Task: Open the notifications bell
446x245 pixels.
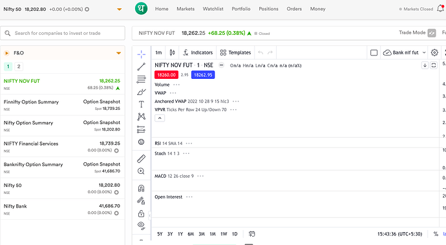Action: point(440,8)
